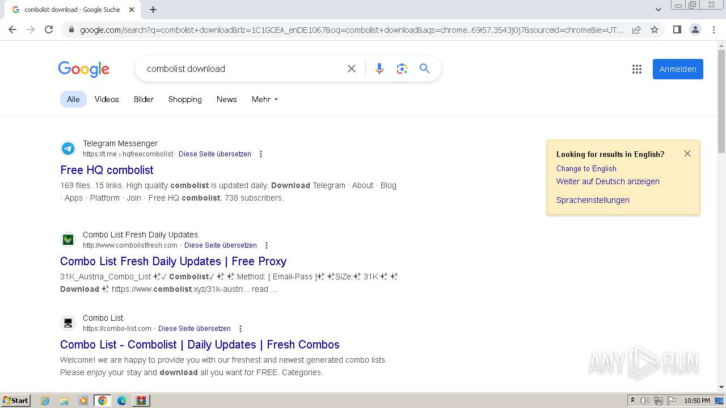Open Chrome three-dot menu
This screenshot has height=408, width=726.
click(x=714, y=29)
